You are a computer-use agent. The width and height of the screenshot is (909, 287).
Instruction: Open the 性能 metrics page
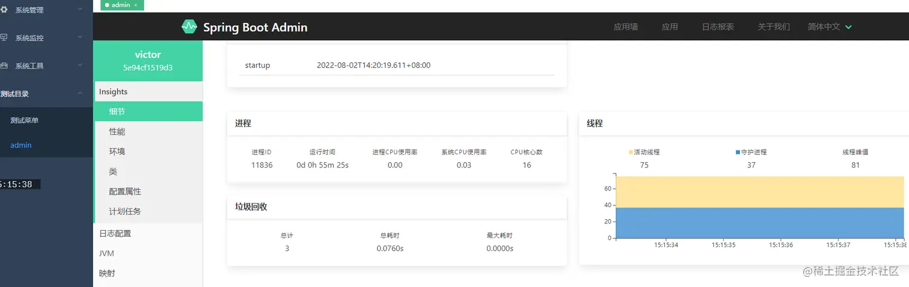(x=148, y=131)
